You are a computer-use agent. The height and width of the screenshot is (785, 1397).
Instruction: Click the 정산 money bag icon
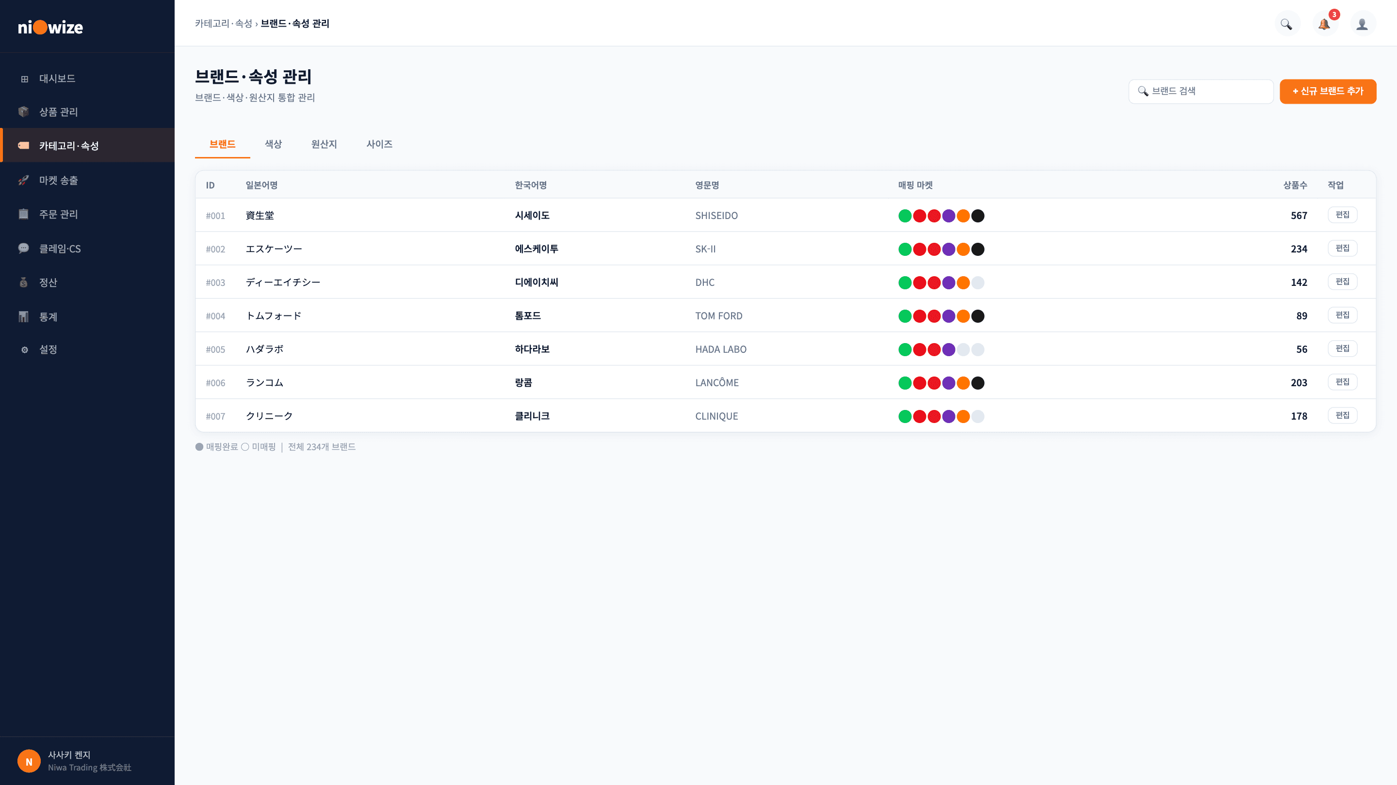click(23, 283)
